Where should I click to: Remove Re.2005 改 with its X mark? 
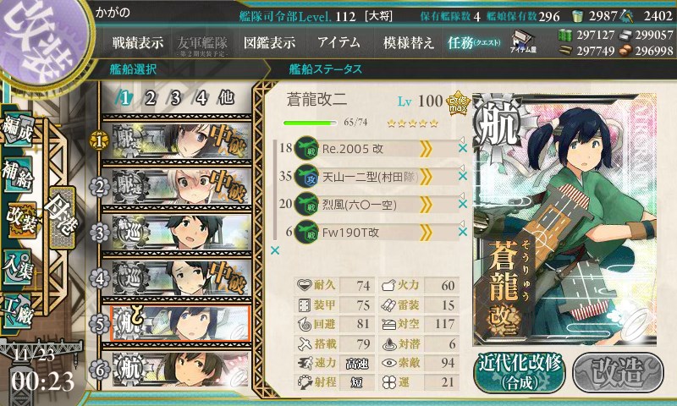463,148
